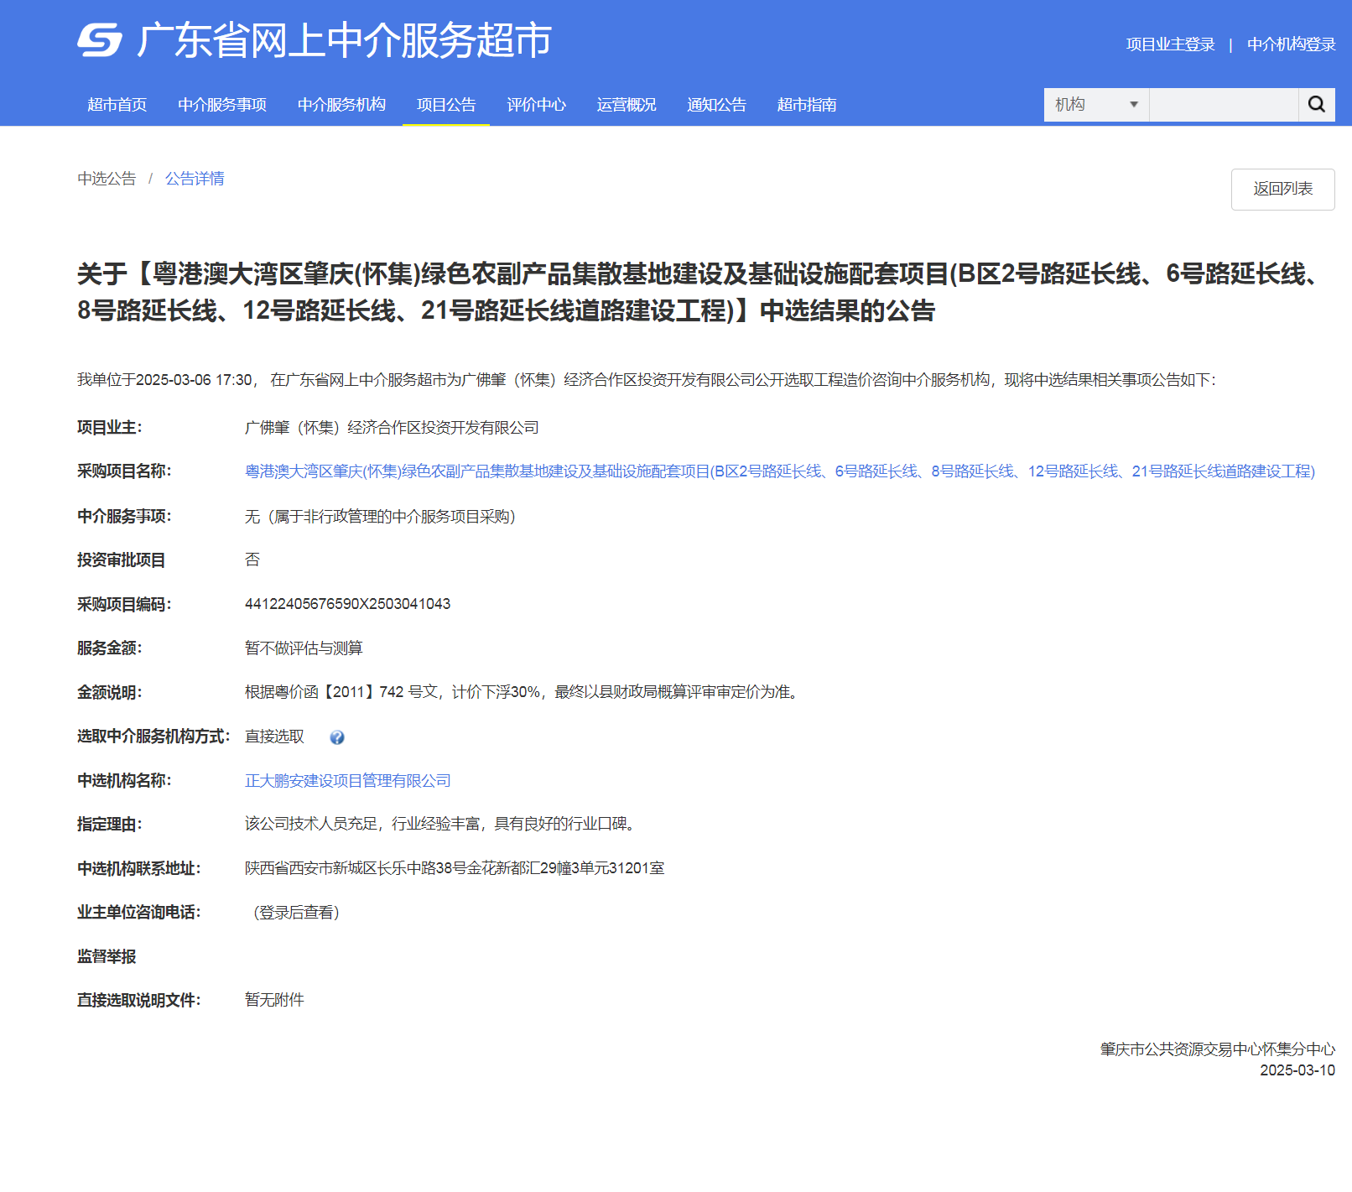Open the 评价中心 navigation item
1352x1192 pixels.
click(x=536, y=105)
